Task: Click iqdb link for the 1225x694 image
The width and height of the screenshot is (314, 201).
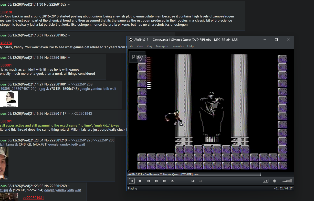Action: pyautogui.click(x=71, y=190)
